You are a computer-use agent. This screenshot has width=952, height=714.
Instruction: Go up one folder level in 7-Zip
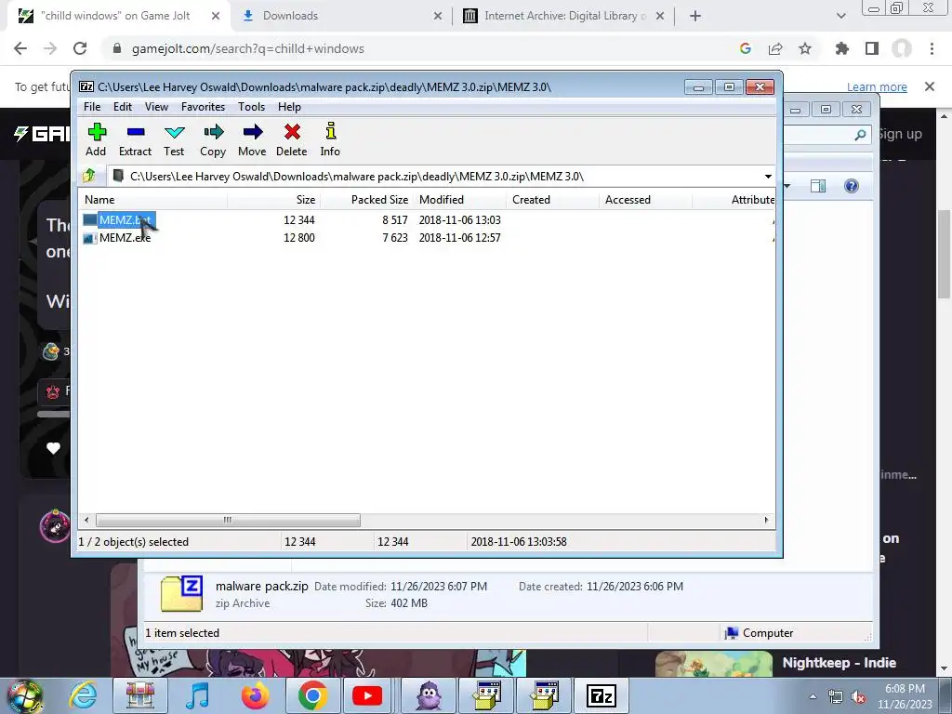[x=89, y=176]
